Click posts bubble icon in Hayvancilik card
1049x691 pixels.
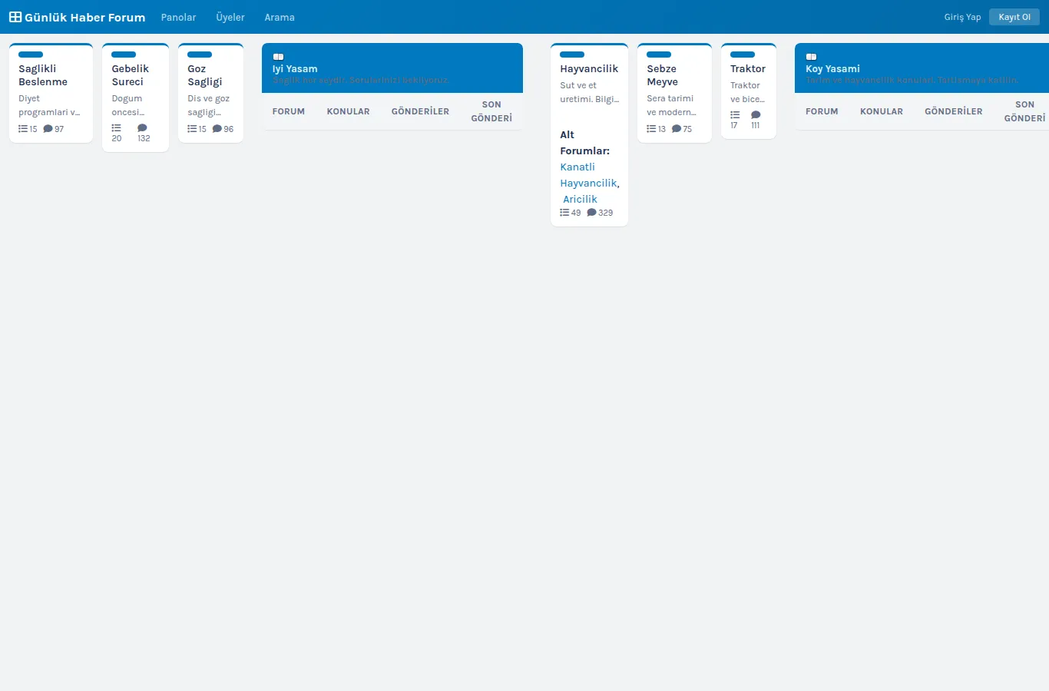591,213
